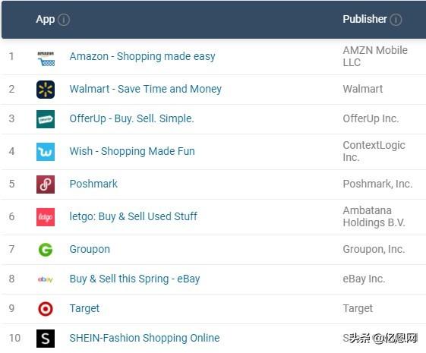Click the Groupon green G icon

coord(46,250)
